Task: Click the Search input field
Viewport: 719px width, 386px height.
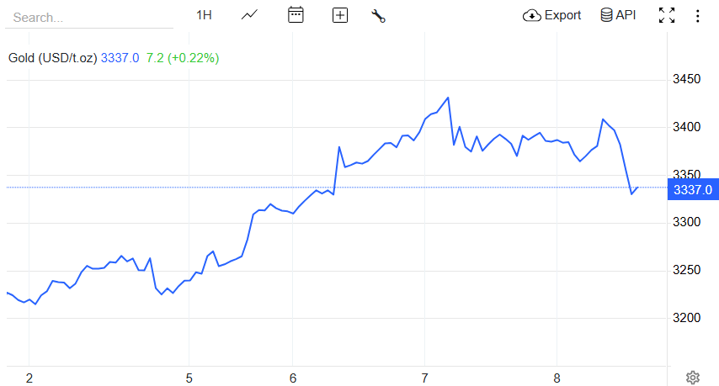Action: 88,17
